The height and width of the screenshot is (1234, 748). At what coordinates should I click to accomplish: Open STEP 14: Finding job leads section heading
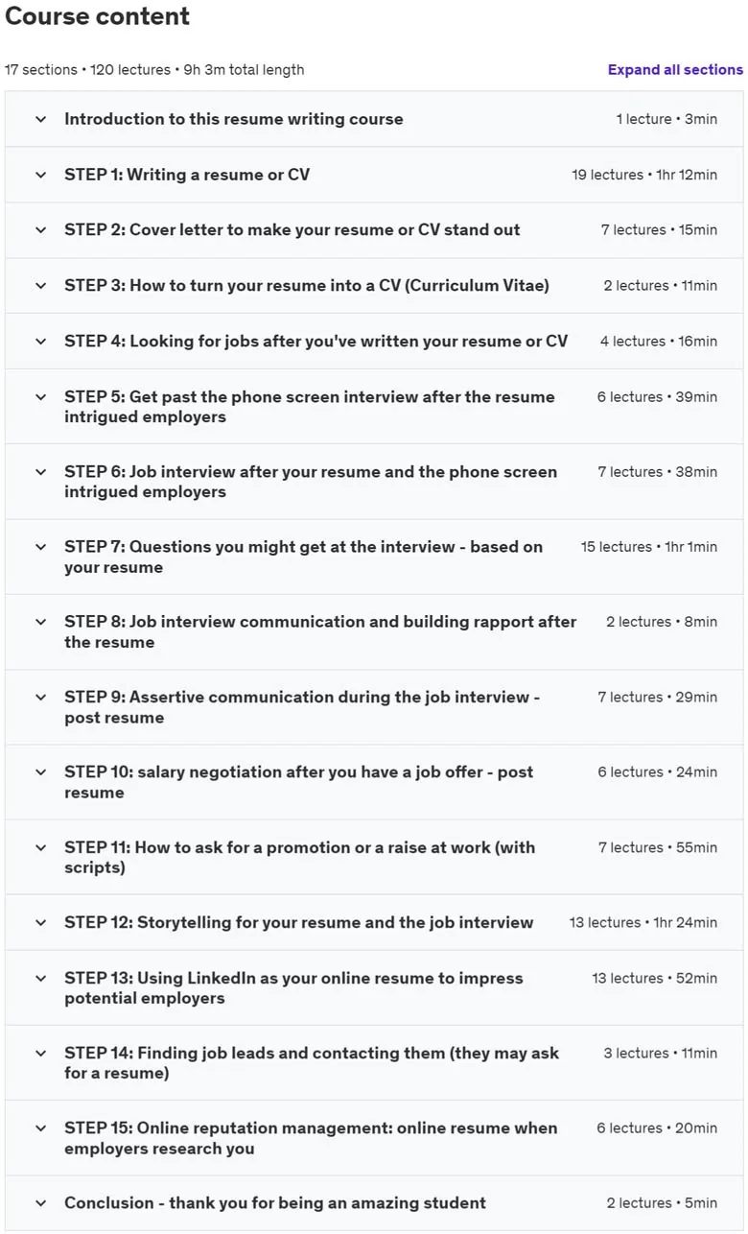point(312,1063)
